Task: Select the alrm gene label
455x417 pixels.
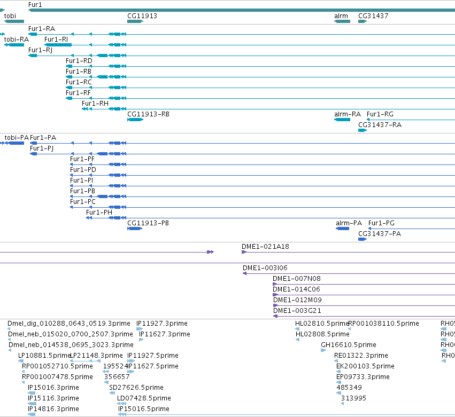Action: click(x=341, y=16)
